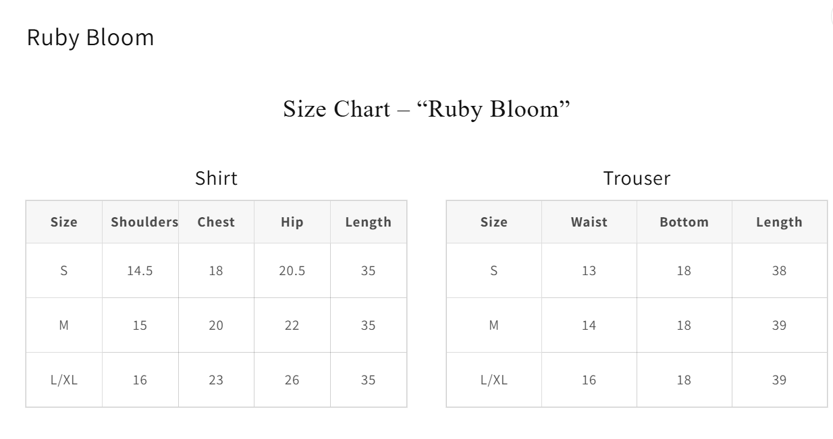Select the Bottom column header
The width and height of the screenshot is (833, 439).
pos(684,222)
